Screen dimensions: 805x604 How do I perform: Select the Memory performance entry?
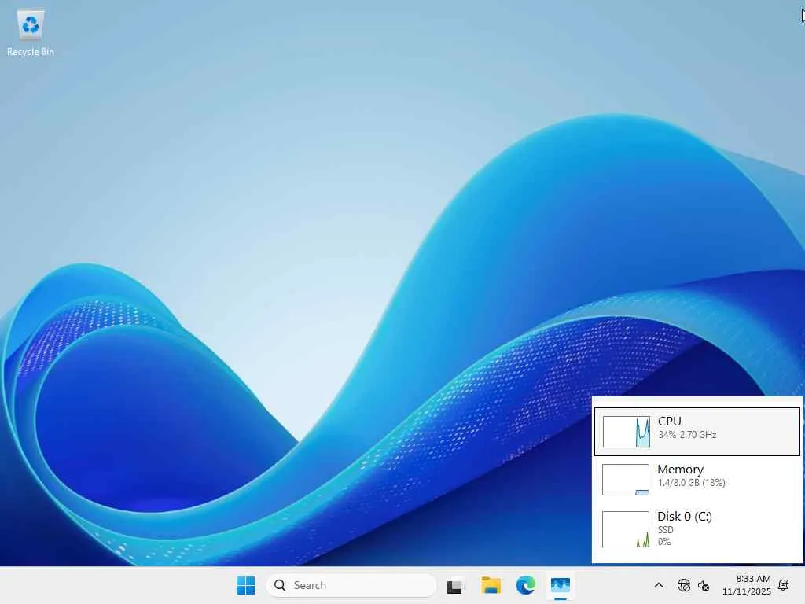697,479
